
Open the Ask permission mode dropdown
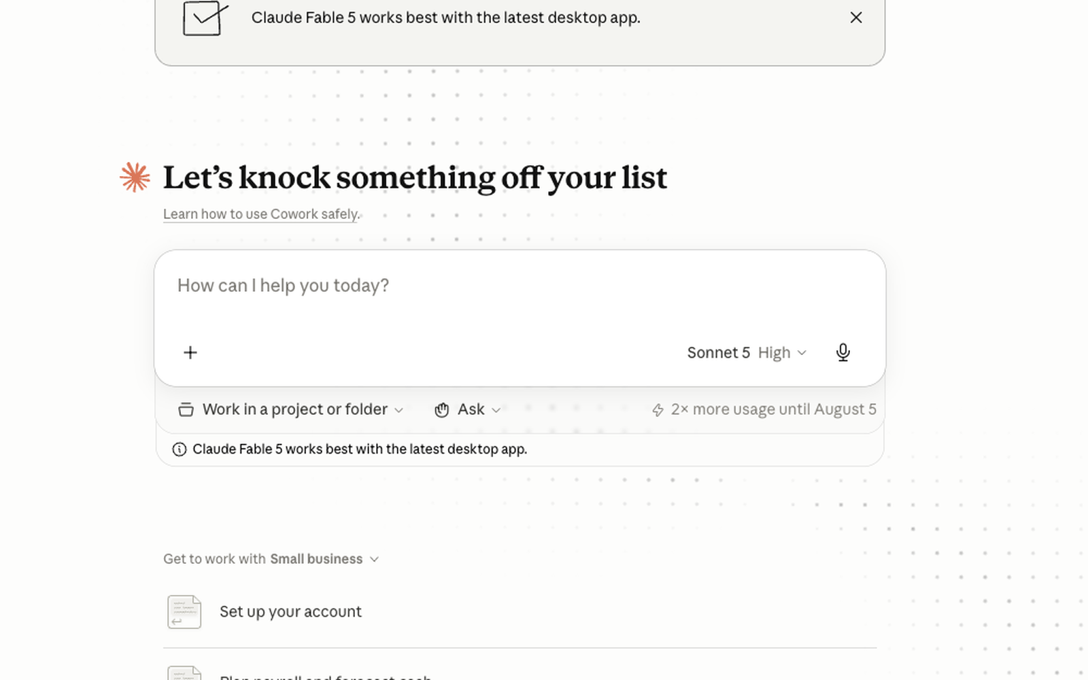click(x=468, y=409)
